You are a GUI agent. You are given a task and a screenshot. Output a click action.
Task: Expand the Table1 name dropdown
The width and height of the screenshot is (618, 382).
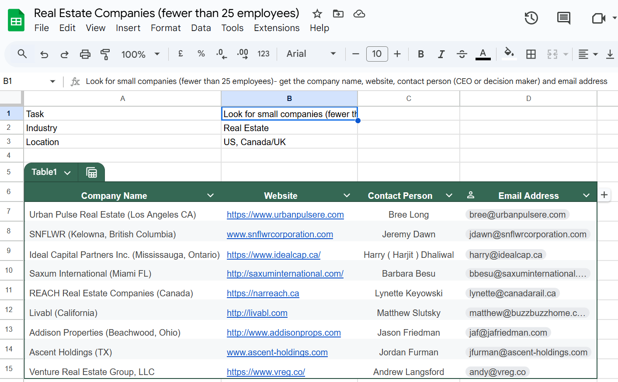pos(67,173)
